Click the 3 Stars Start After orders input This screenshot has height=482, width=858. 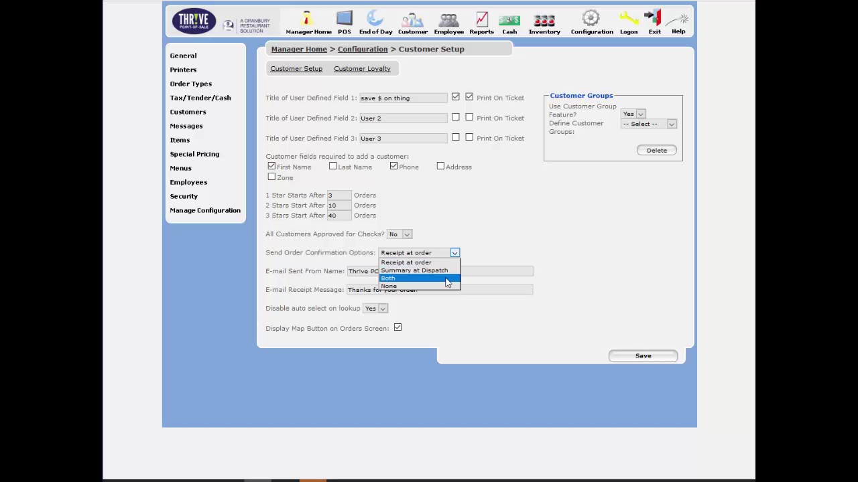(x=339, y=215)
